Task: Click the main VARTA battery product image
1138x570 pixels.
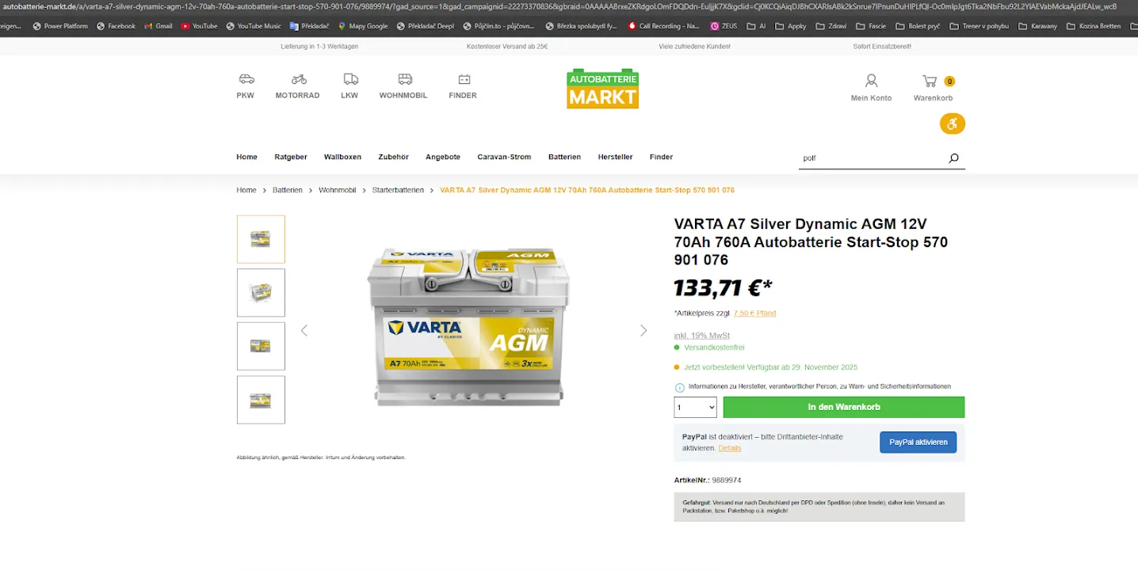Action: pos(468,326)
